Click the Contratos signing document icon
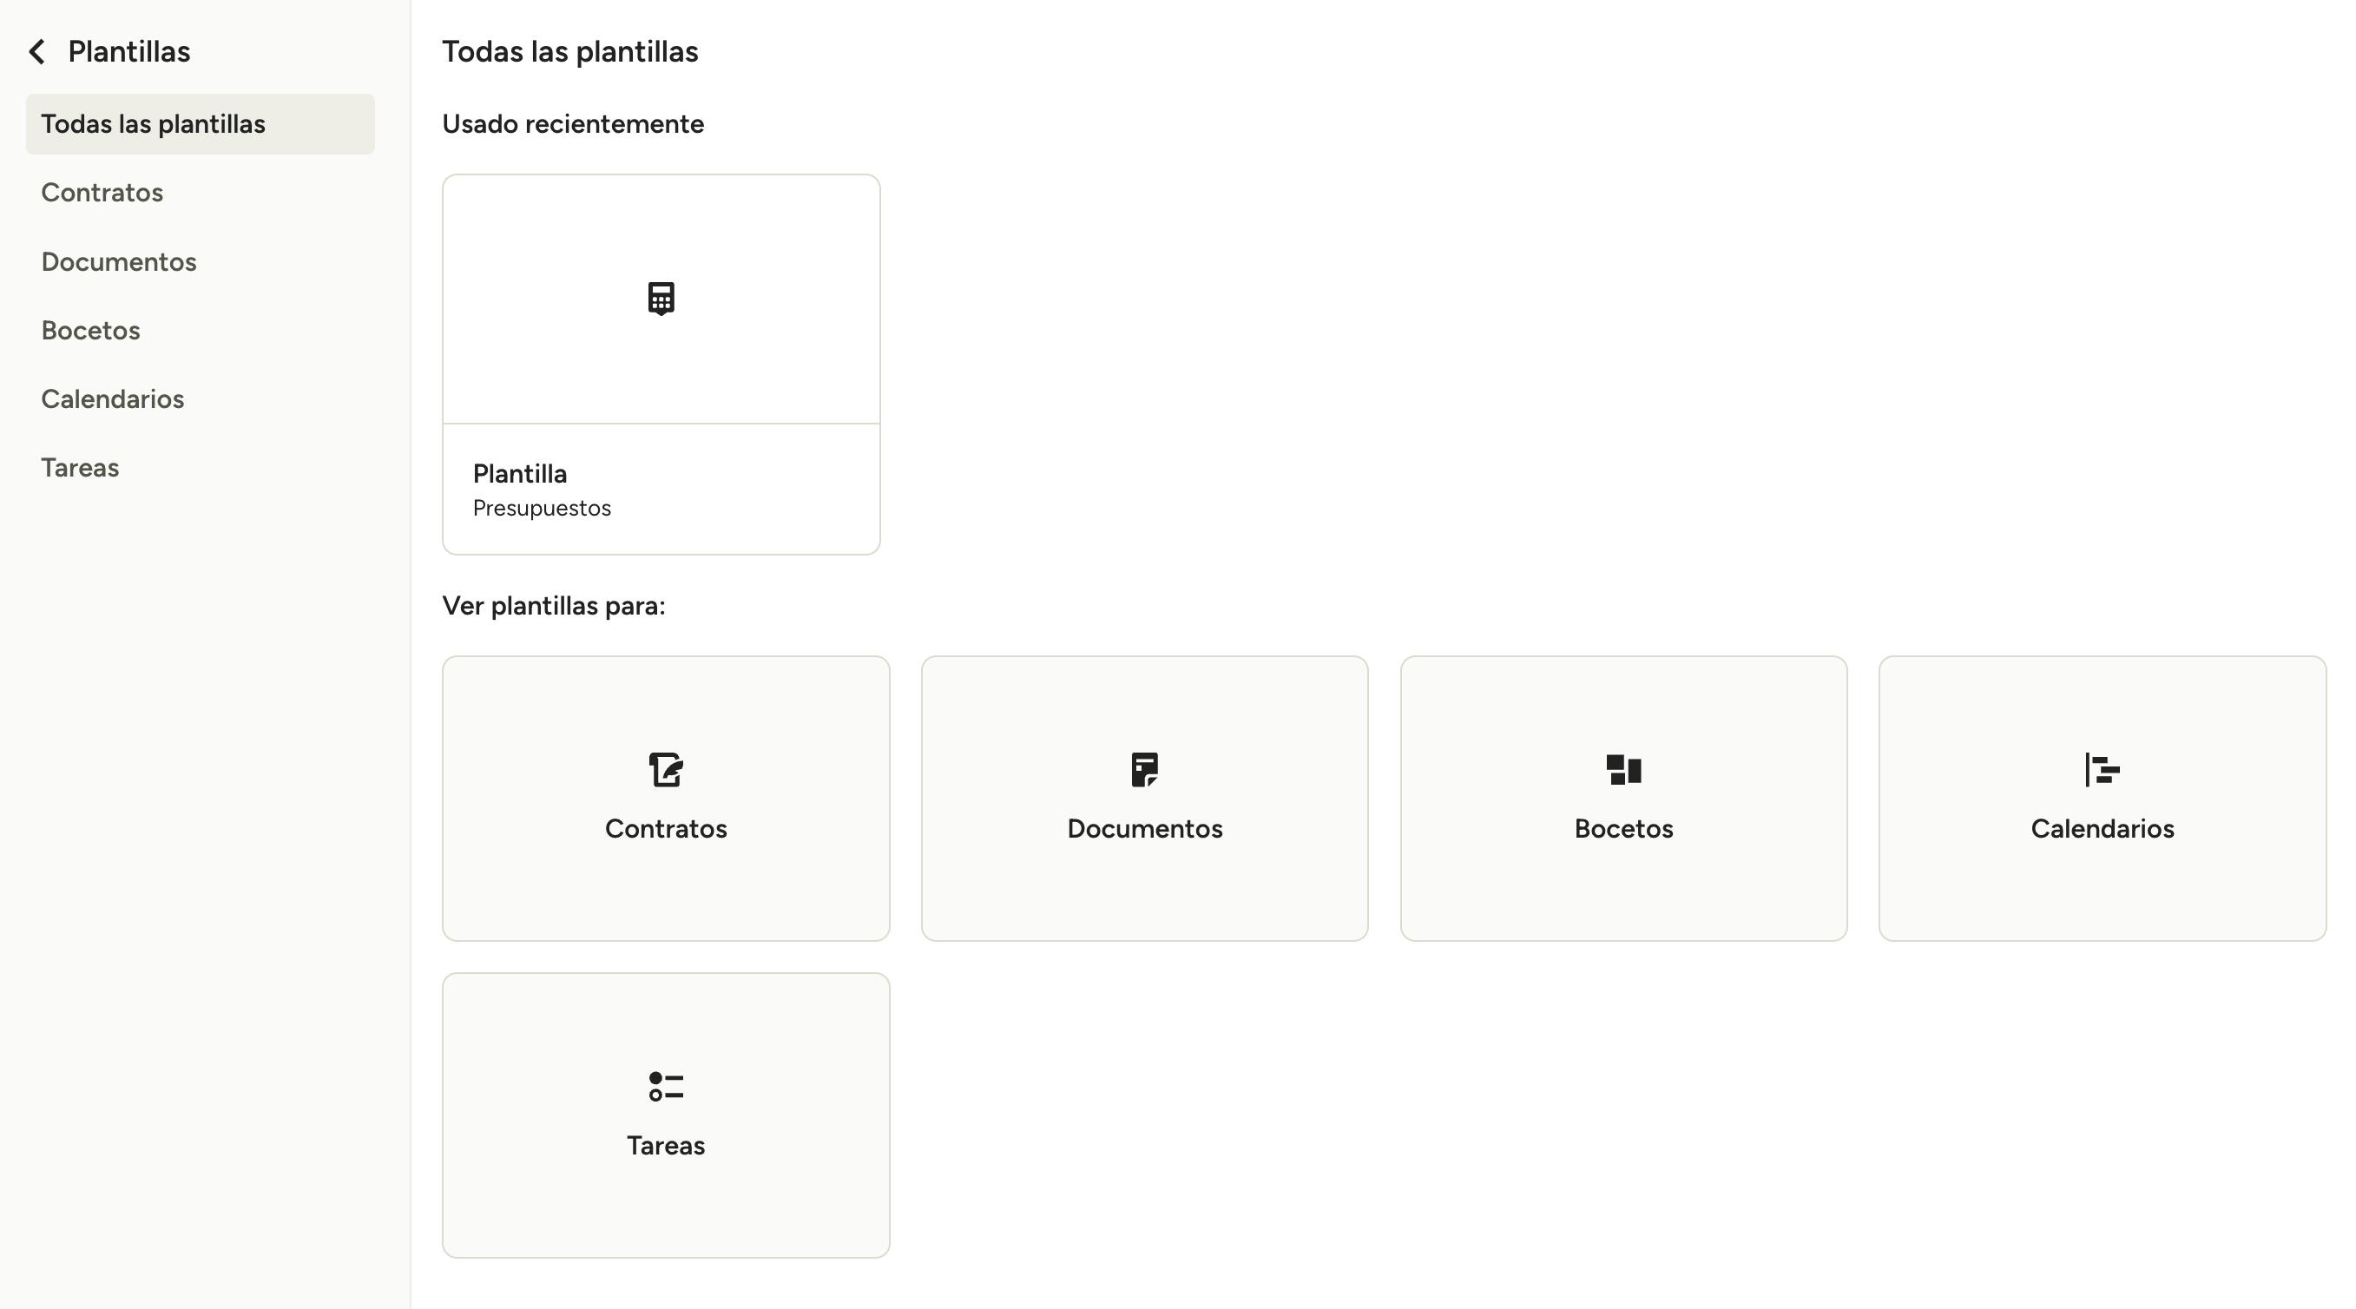This screenshot has width=2356, height=1309. click(665, 769)
